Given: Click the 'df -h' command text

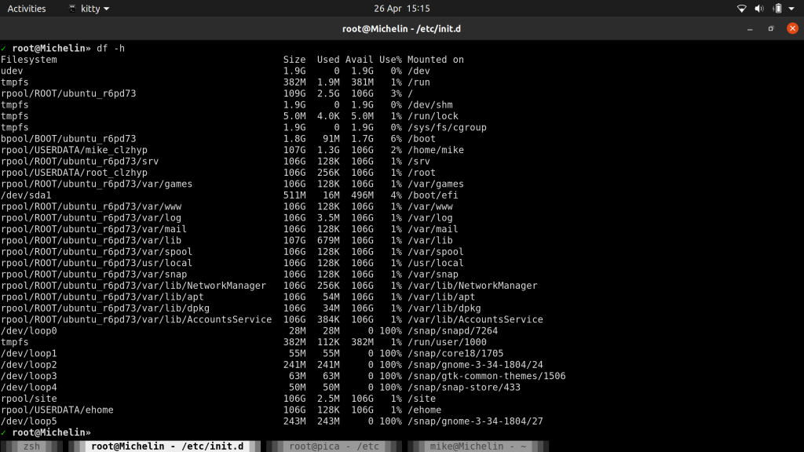Looking at the screenshot, I should click(111, 48).
